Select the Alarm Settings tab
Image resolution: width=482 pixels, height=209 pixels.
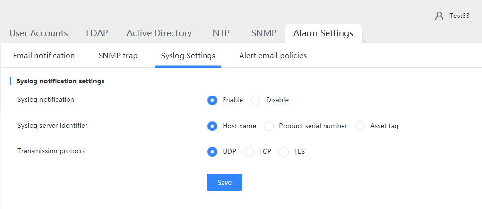click(323, 33)
